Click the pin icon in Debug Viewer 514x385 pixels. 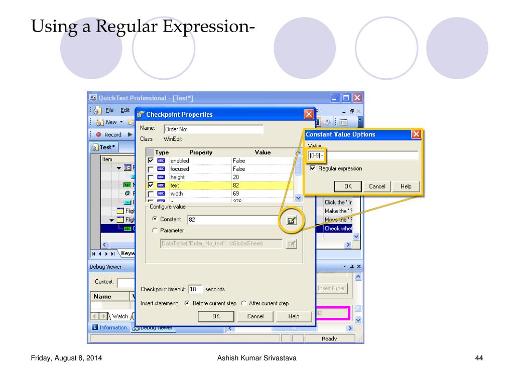click(x=352, y=267)
